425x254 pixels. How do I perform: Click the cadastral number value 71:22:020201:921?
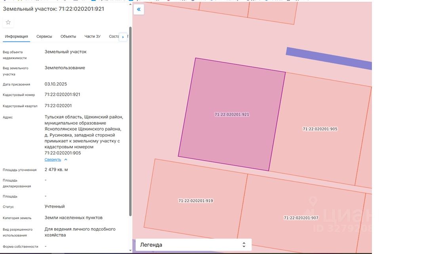tap(62, 95)
